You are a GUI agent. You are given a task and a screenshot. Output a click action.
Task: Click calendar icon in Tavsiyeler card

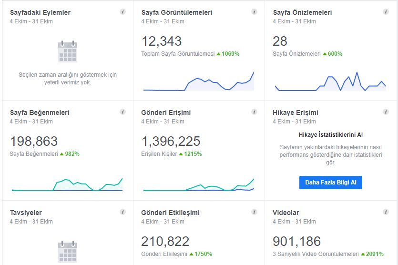(68, 252)
